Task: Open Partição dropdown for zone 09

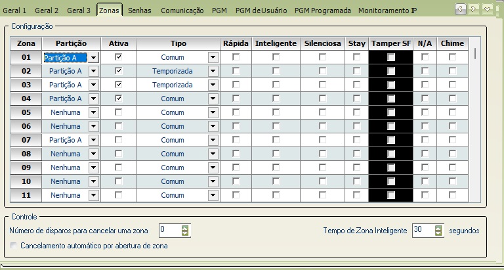Action: click(x=94, y=168)
